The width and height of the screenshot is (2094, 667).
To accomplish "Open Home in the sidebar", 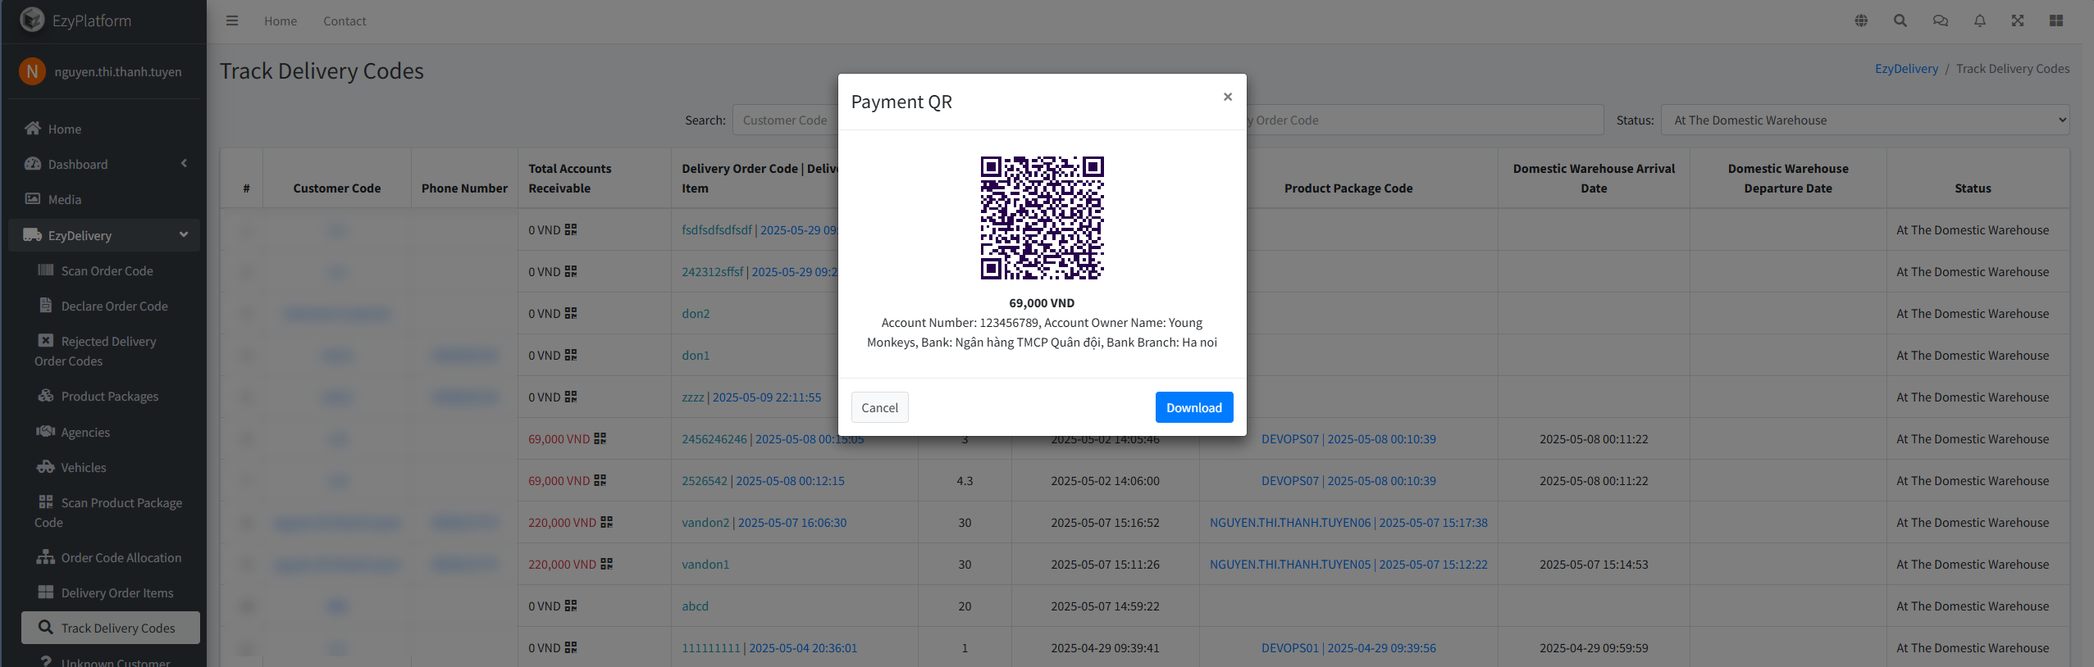I will [104, 129].
